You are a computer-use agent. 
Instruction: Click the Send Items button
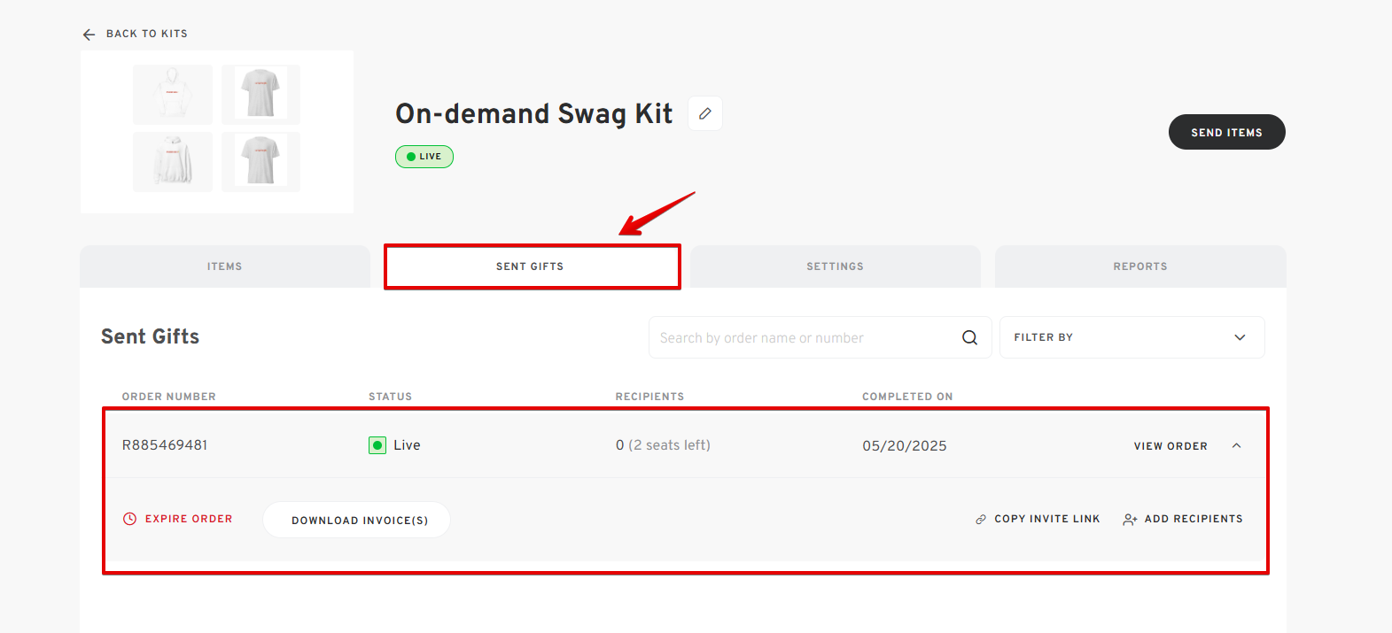coord(1226,132)
